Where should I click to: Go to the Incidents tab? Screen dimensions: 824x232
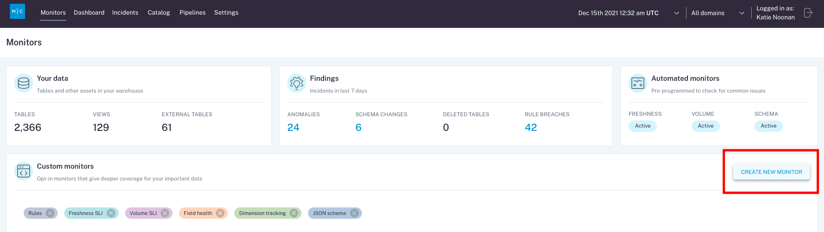(x=125, y=13)
